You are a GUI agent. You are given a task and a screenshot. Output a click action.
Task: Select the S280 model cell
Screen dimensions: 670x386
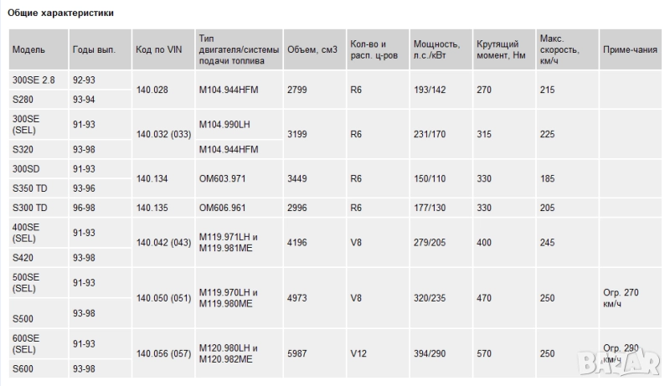coord(23,99)
